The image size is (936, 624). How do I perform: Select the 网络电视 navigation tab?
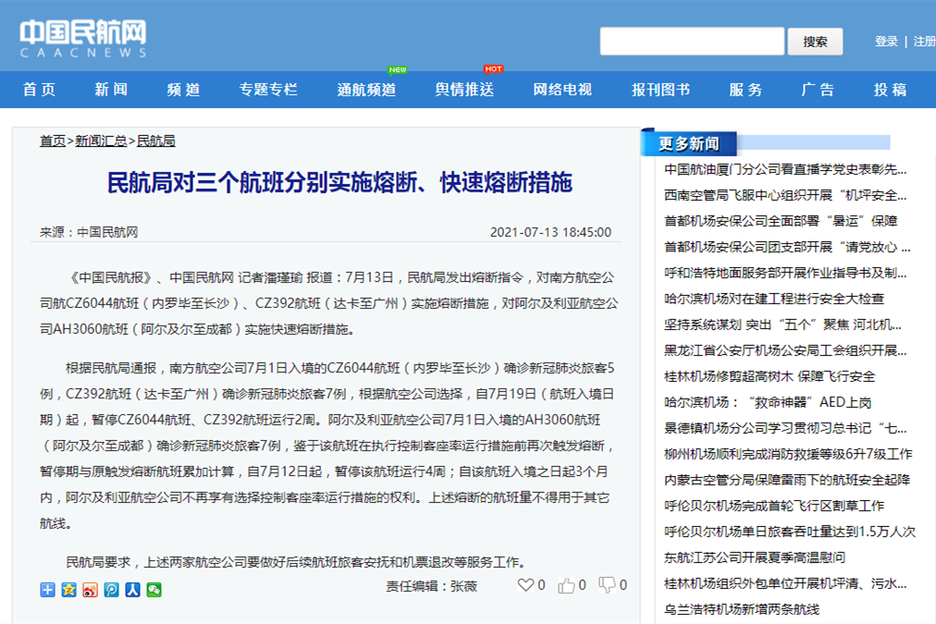click(561, 90)
